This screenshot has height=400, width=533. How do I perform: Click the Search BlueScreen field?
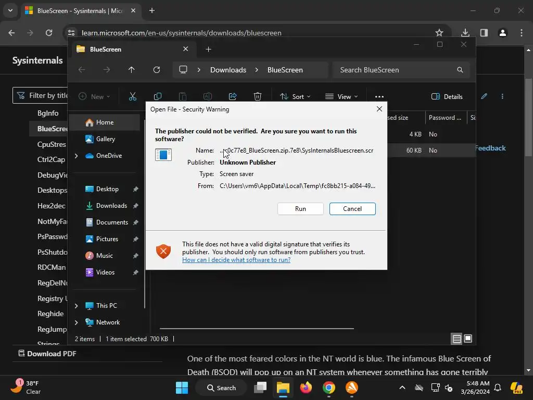(401, 70)
